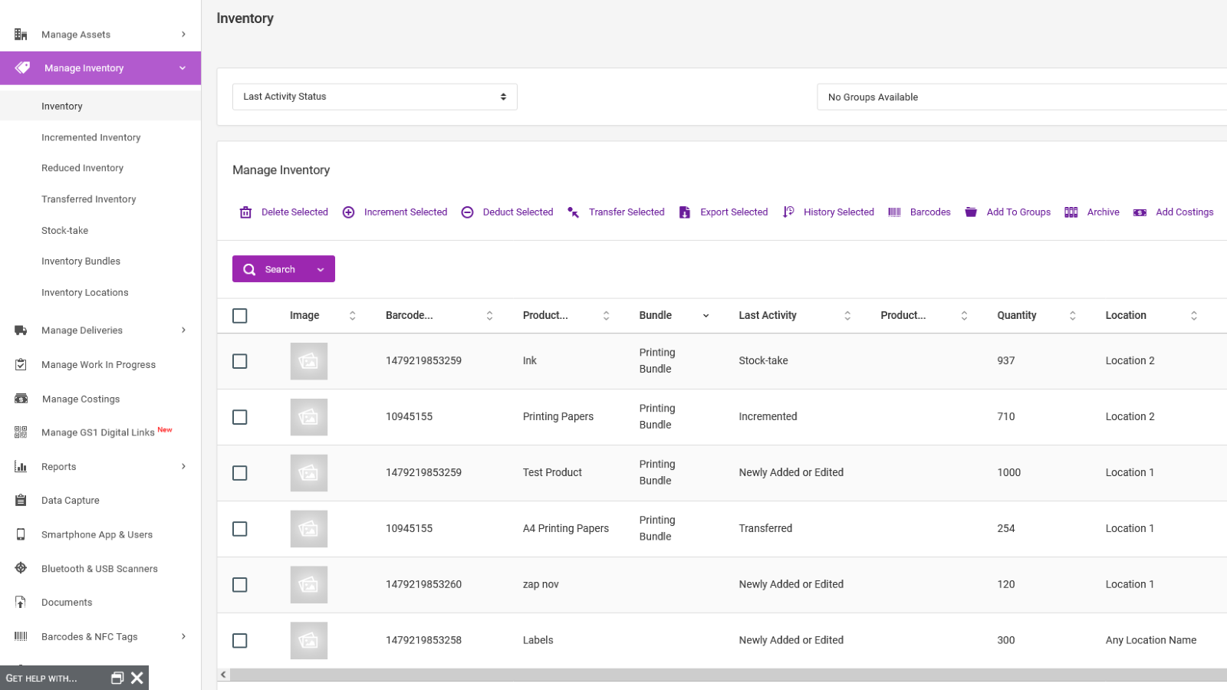Open the Last Activity Status dropdown
The height and width of the screenshot is (690, 1227).
pos(375,97)
